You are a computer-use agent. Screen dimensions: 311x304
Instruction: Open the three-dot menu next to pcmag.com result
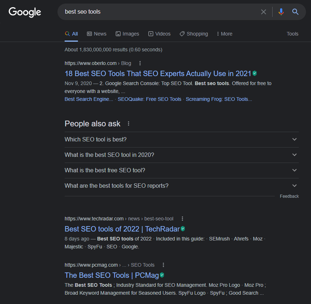163,265
